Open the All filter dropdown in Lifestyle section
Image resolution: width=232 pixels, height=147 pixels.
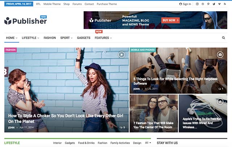click(x=148, y=143)
